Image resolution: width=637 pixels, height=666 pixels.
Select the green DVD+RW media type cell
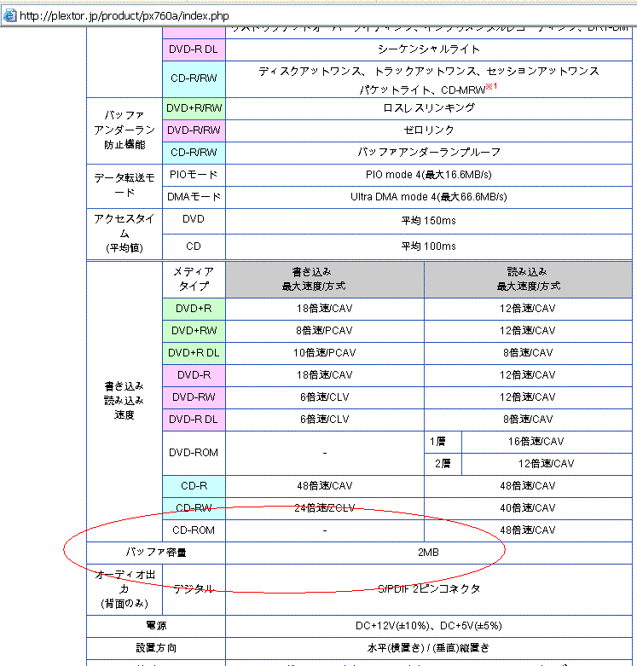click(x=194, y=331)
